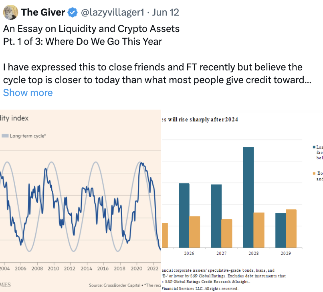Click the orange legend square in bar chart
The height and width of the screenshot is (292, 323).
click(314, 174)
